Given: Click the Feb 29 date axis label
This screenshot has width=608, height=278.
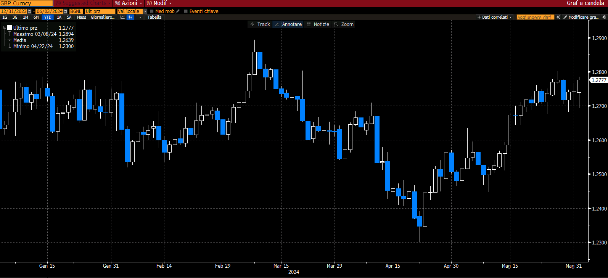Looking at the screenshot, I should tap(223, 266).
